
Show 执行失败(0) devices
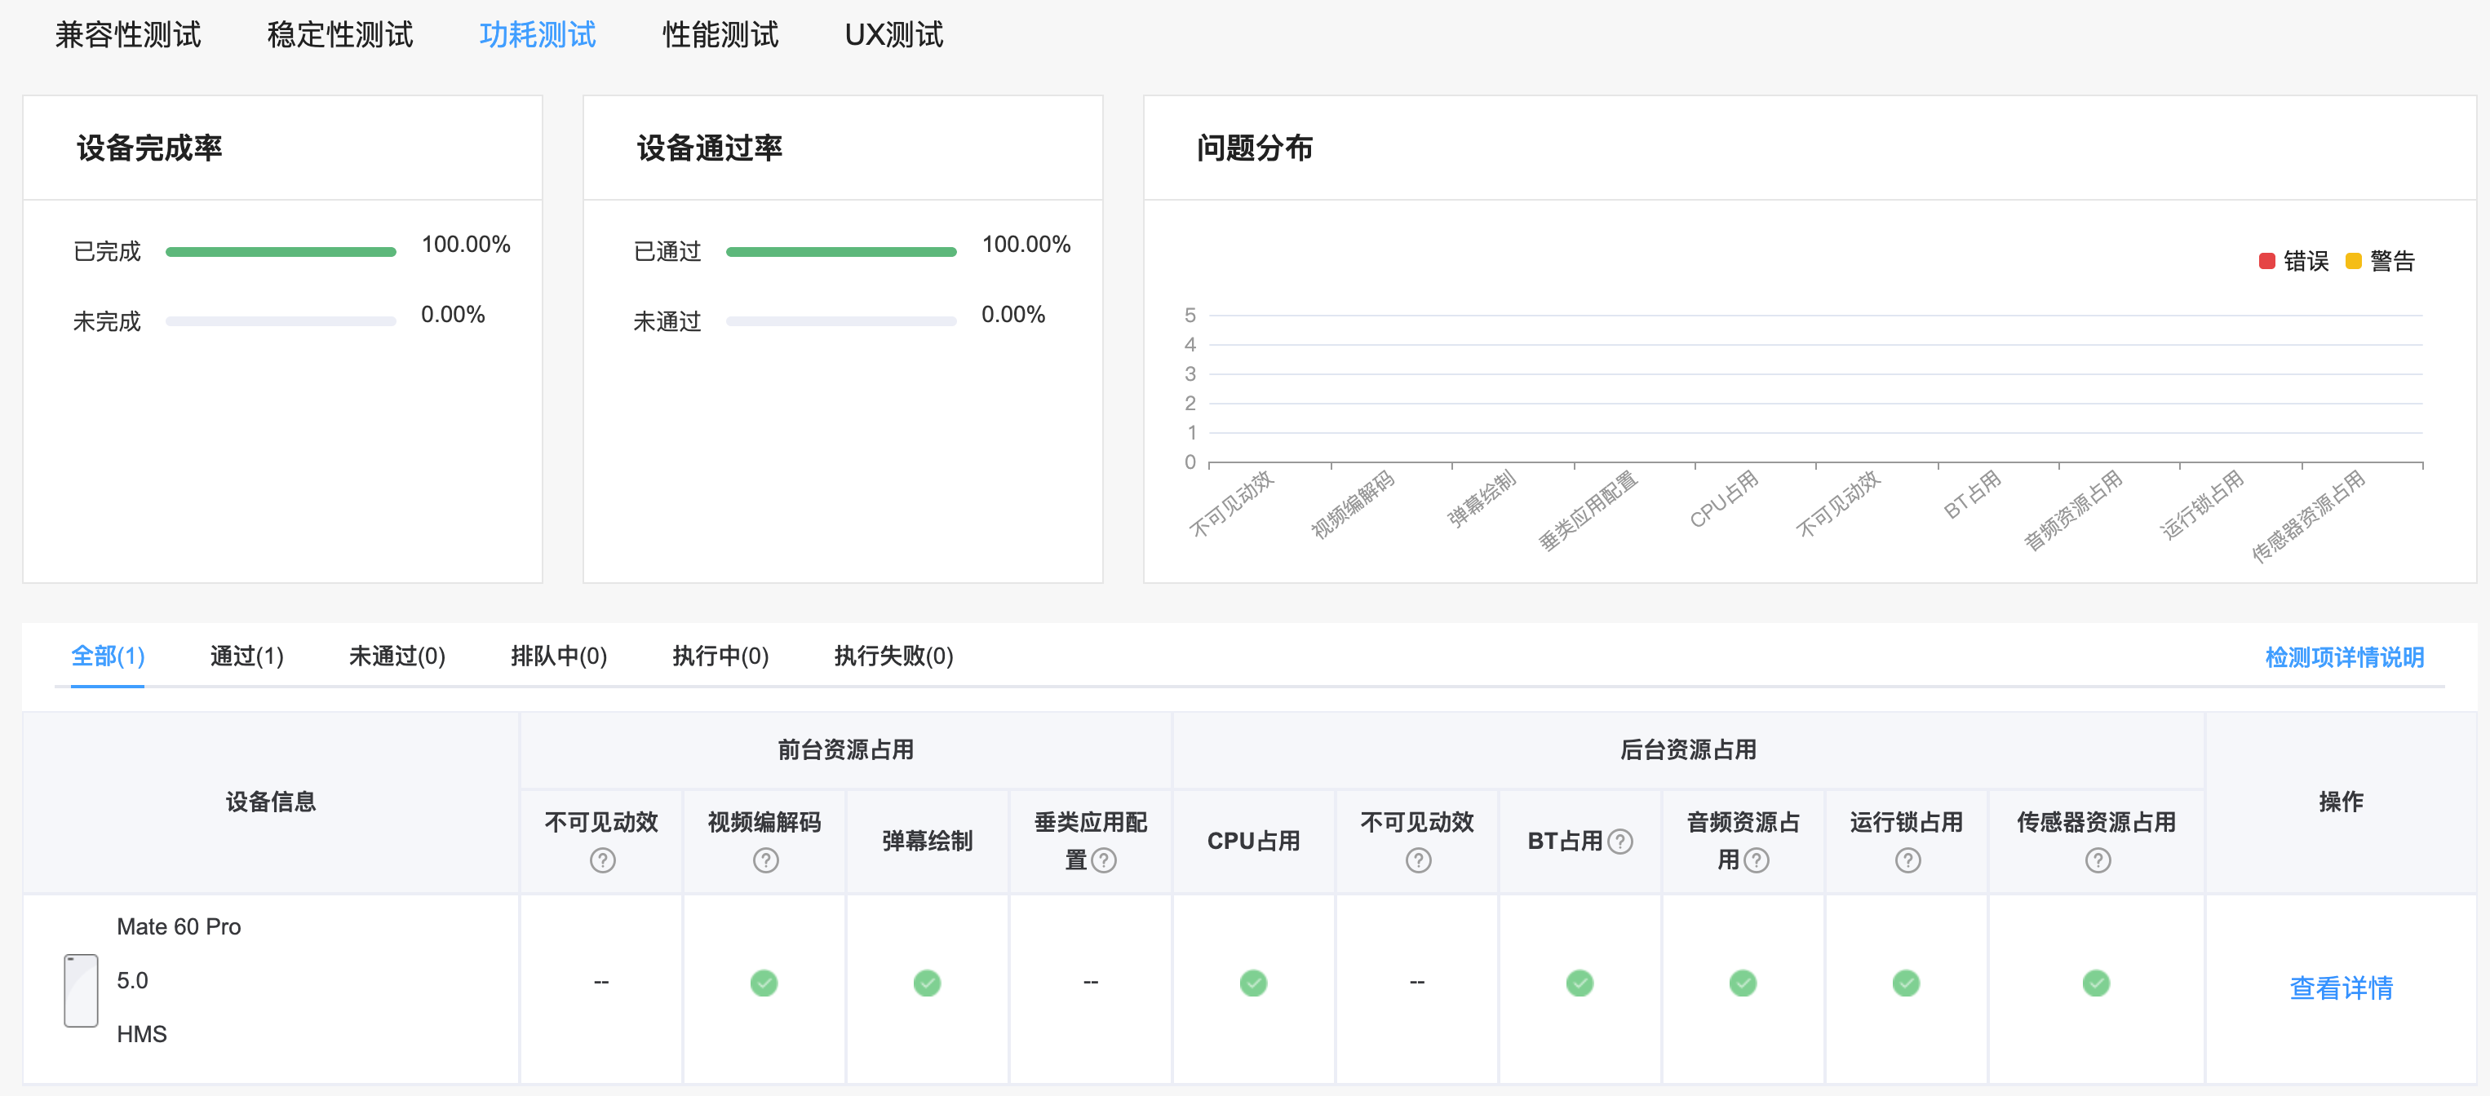pyautogui.click(x=893, y=656)
